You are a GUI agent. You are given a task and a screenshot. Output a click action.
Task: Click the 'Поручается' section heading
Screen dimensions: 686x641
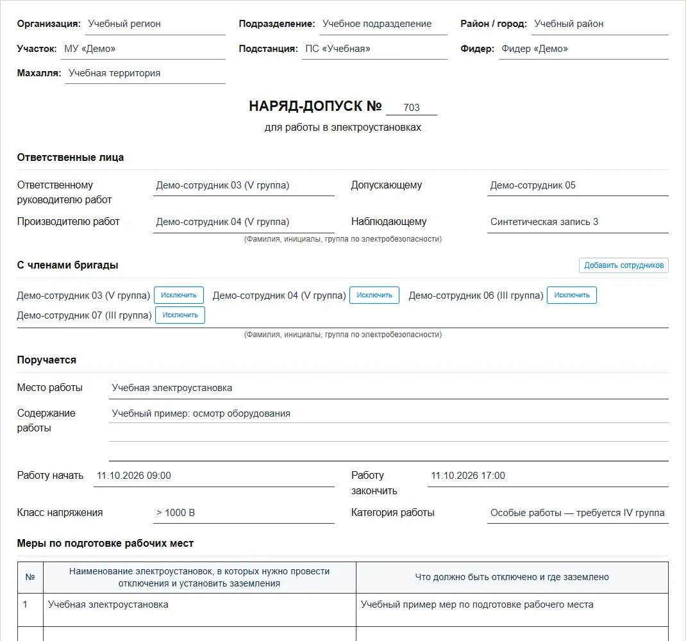[47, 360]
